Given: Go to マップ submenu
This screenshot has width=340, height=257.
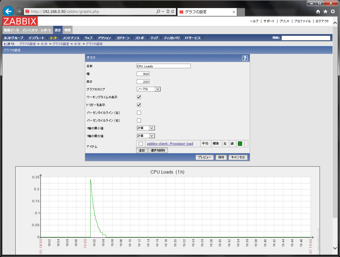Looking at the screenshot, I should [154, 38].
